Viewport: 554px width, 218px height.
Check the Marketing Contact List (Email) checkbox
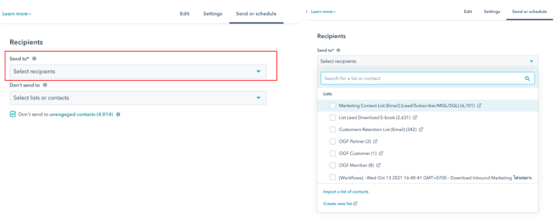332,105
